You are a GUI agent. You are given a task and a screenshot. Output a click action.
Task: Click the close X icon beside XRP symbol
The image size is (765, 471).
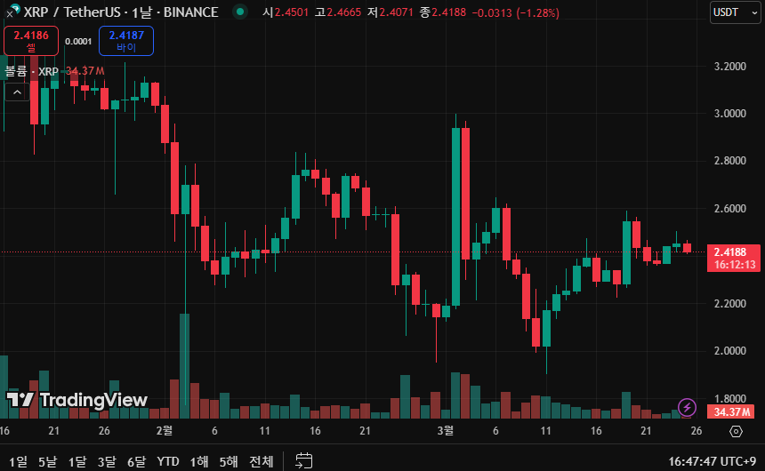point(9,14)
